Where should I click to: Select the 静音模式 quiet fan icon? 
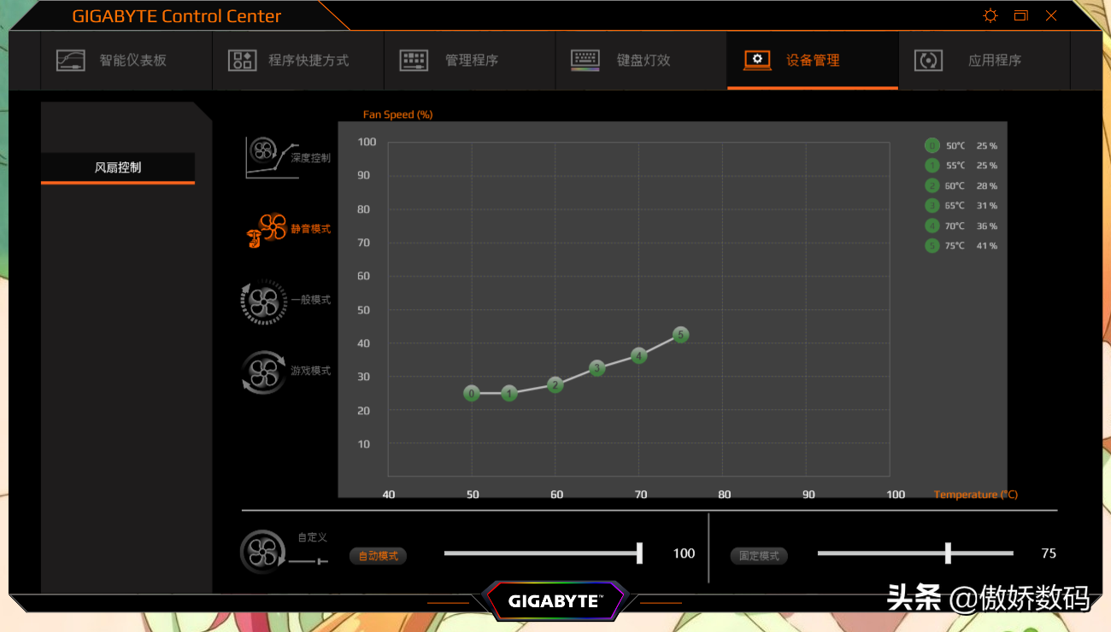[267, 230]
